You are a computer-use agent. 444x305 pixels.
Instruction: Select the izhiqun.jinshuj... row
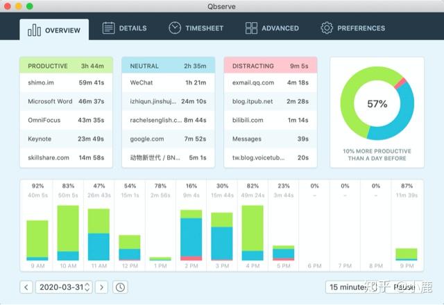point(168,101)
